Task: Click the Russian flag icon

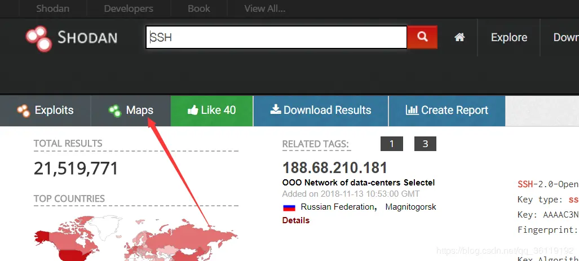Action: (289, 207)
